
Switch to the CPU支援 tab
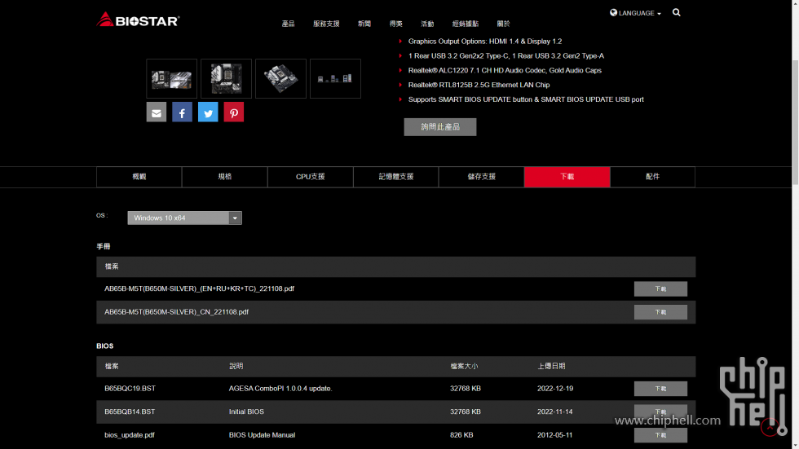311,177
